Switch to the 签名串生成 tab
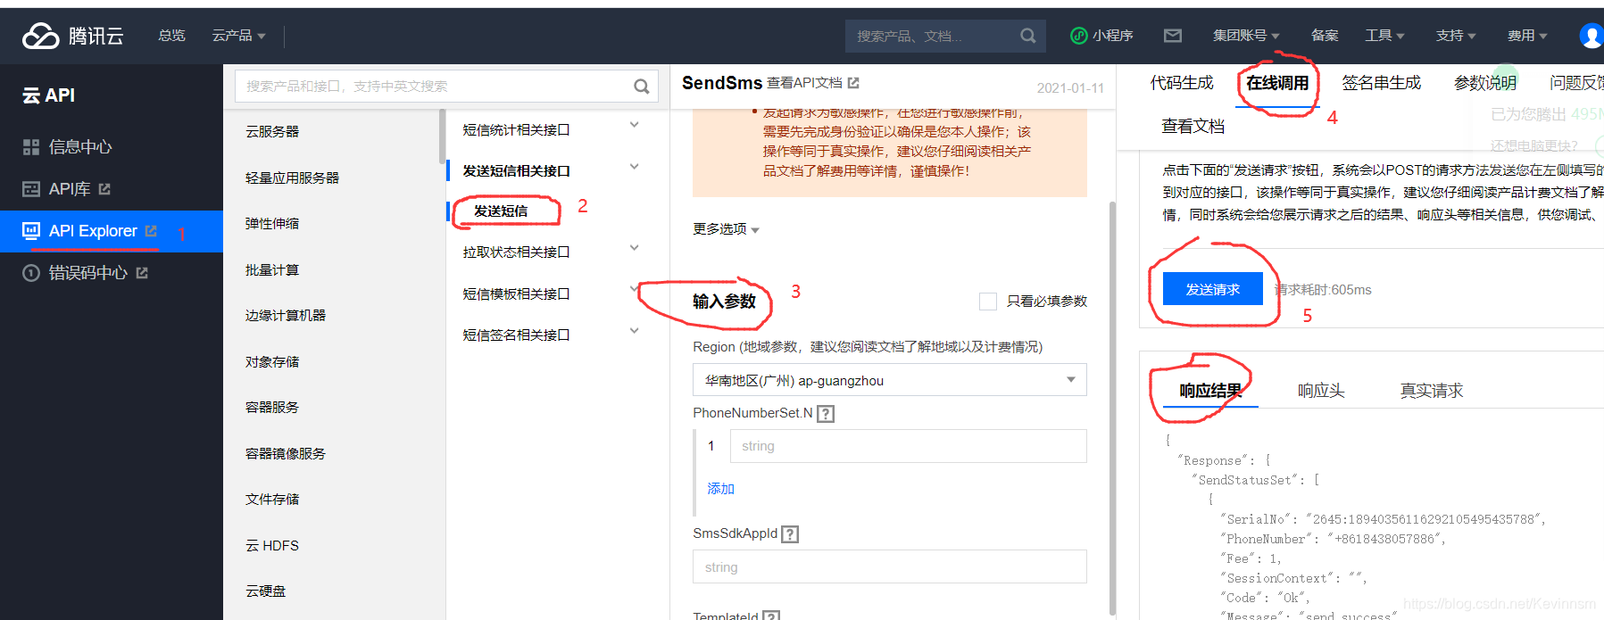This screenshot has height=620, width=1604. pos(1381,83)
